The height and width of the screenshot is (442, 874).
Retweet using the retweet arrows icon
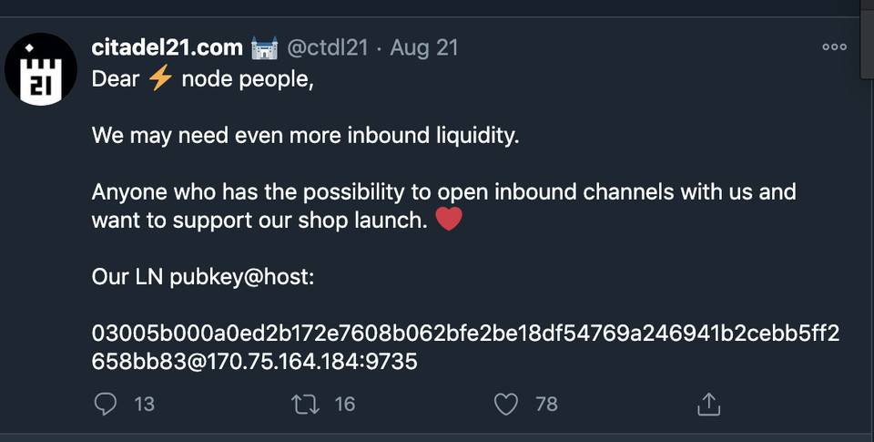pyautogui.click(x=306, y=405)
